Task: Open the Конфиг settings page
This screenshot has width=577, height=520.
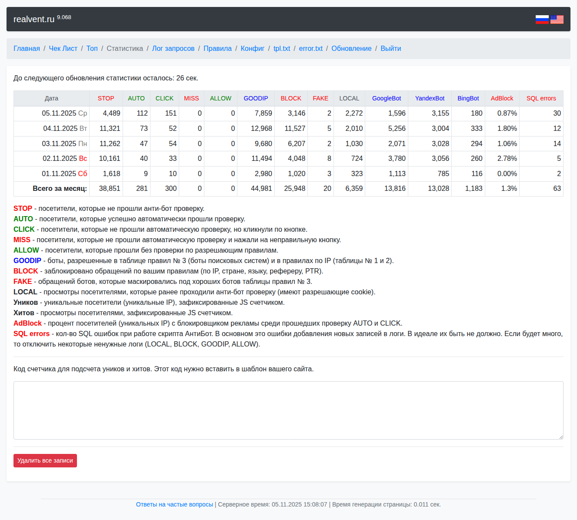Action: pos(252,49)
